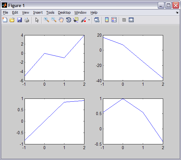Activate the Zoom Out tool

pos(54,20)
